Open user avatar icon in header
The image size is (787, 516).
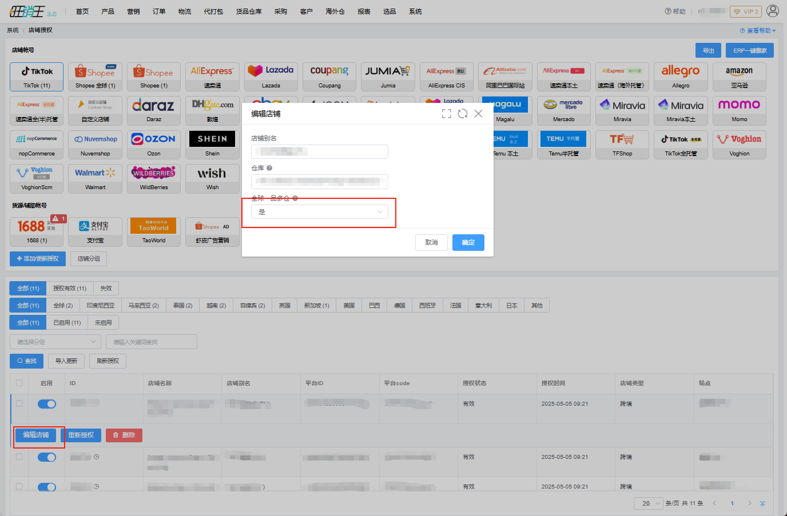tap(773, 11)
